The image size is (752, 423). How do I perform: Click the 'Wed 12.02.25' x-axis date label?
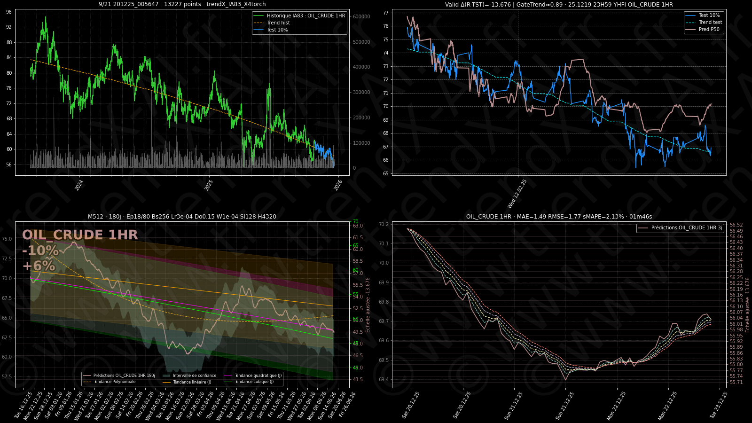[517, 194]
